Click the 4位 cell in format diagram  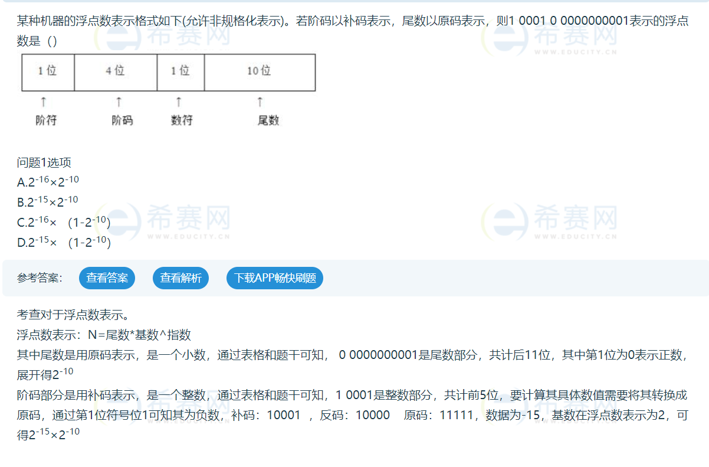[x=116, y=72]
